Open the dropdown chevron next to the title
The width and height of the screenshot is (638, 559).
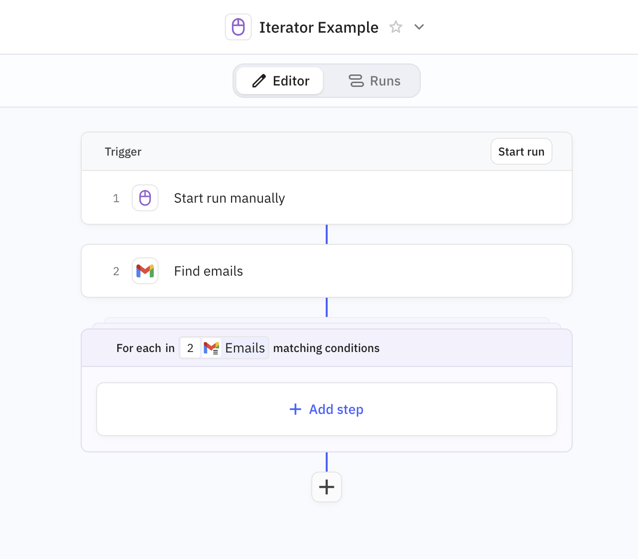point(419,27)
